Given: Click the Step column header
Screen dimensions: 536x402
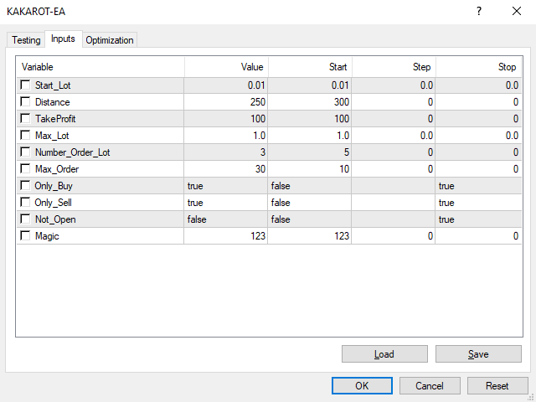Looking at the screenshot, I should pyautogui.click(x=394, y=67).
